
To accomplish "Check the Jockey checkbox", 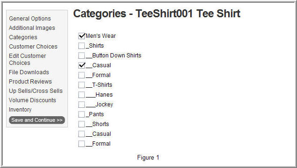I will click(82, 105).
